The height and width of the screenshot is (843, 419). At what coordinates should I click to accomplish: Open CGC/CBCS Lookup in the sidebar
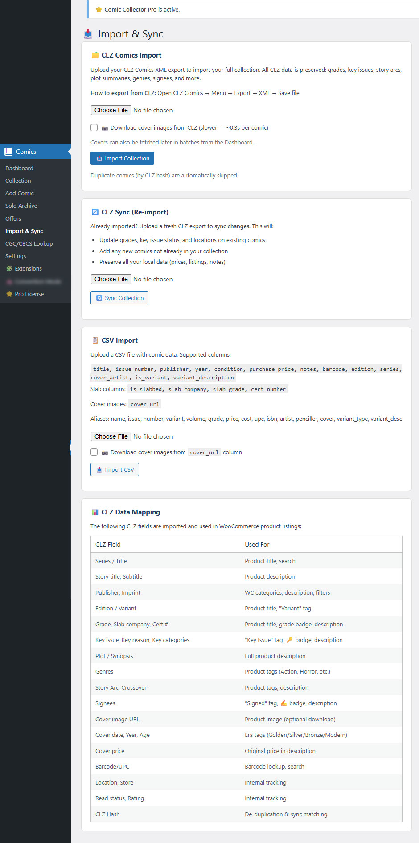pyautogui.click(x=29, y=244)
